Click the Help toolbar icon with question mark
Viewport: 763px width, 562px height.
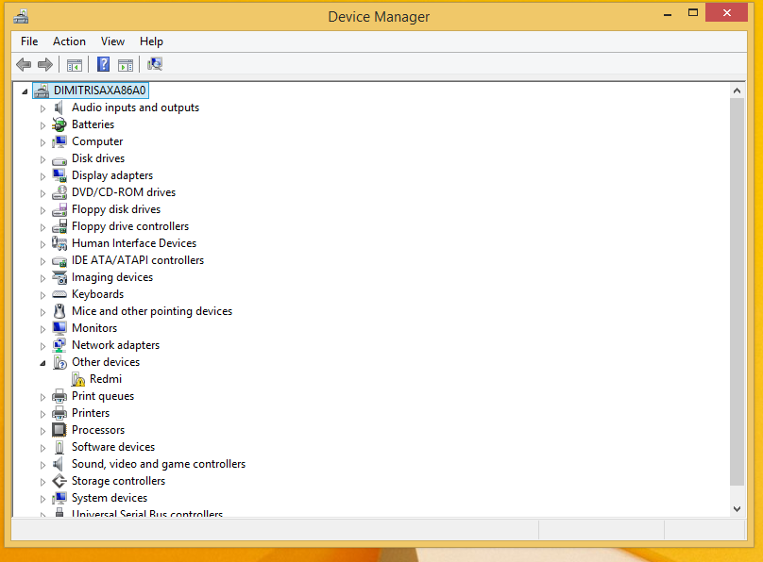click(x=104, y=64)
